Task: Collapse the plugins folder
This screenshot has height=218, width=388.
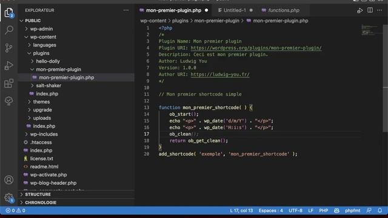Action: [x=41, y=53]
